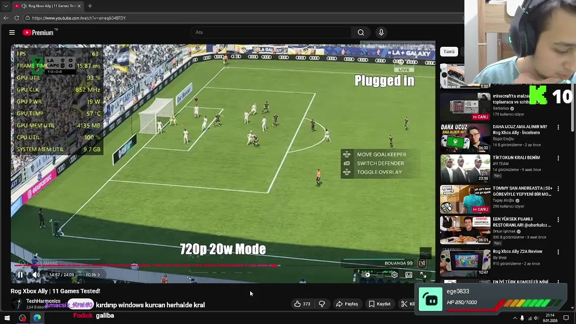Open the round red taskbar app icon
Screen dimensions: 576x324
click(22, 318)
